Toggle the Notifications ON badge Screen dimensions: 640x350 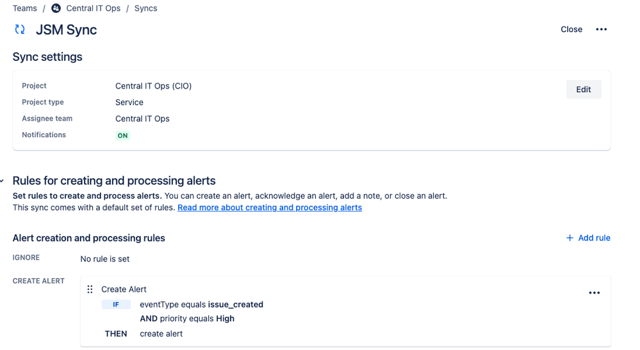(122, 135)
